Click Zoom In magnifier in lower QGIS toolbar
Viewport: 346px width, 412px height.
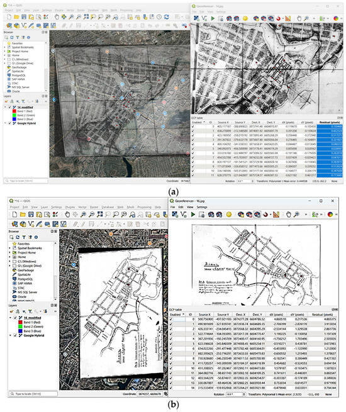83,214
